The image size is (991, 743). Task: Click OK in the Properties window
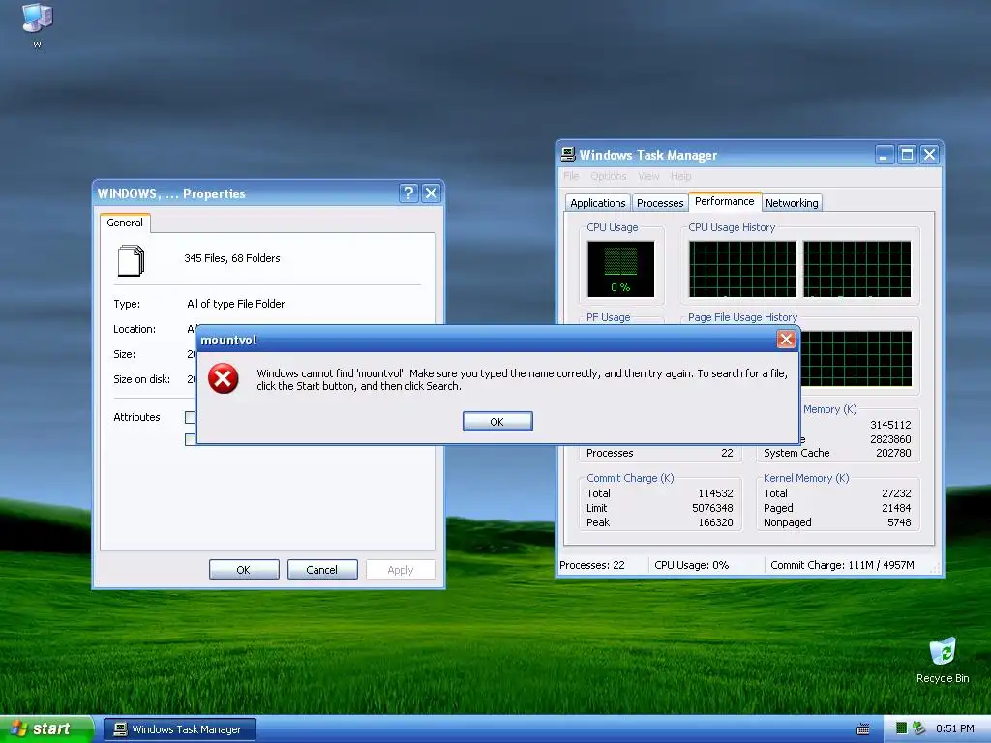click(243, 569)
